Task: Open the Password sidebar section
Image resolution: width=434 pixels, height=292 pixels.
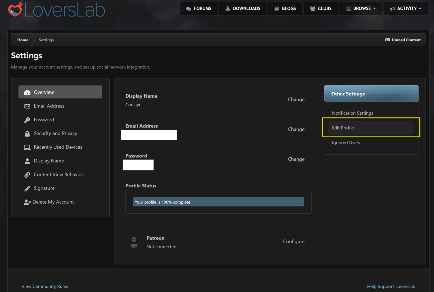Action: (60, 120)
